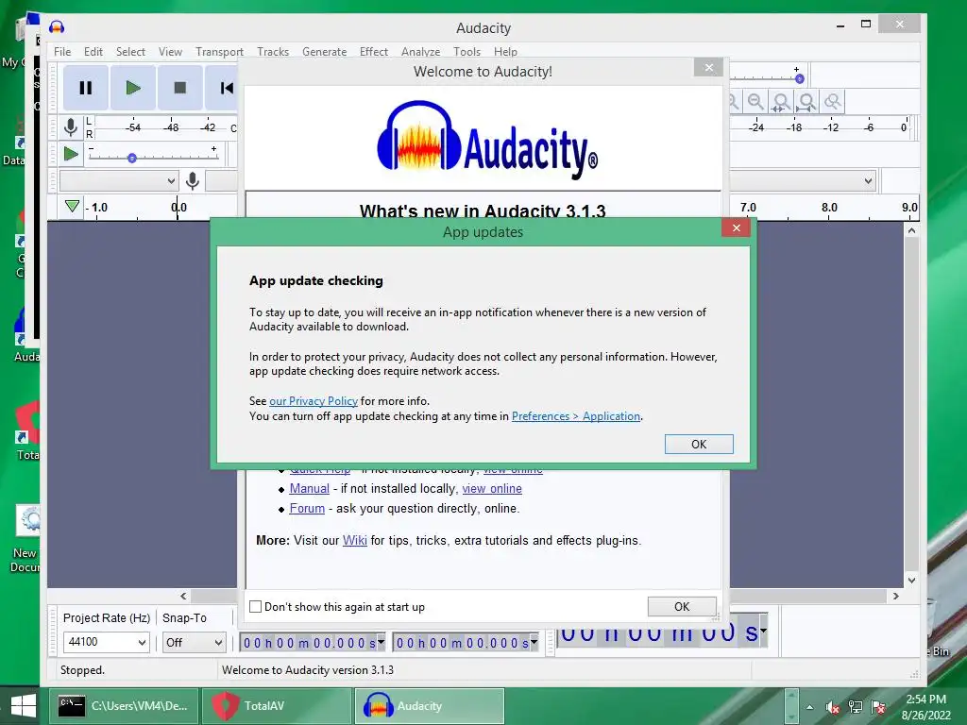This screenshot has width=967, height=725.
Task: Close the Welcome to Audacity dialog
Action: pos(708,67)
